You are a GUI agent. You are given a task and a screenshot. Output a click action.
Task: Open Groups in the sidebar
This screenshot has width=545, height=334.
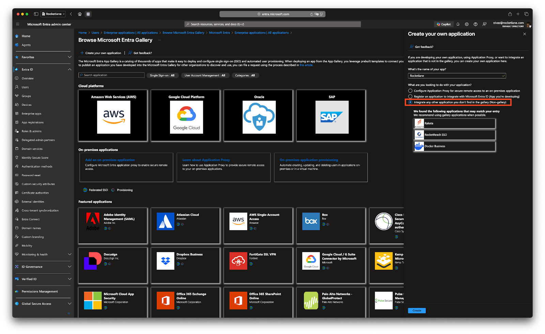click(26, 96)
